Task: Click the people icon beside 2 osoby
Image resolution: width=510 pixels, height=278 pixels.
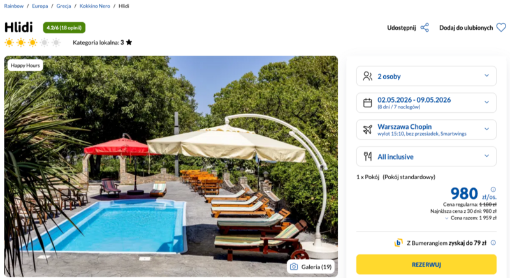Action: 367,77
